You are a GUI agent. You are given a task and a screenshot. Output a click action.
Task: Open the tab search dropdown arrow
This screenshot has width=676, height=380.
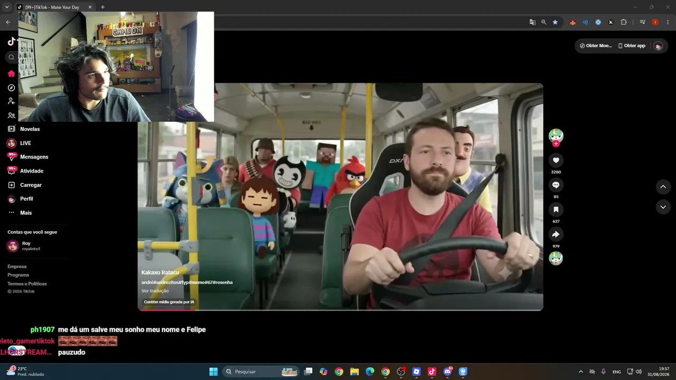pyautogui.click(x=7, y=7)
